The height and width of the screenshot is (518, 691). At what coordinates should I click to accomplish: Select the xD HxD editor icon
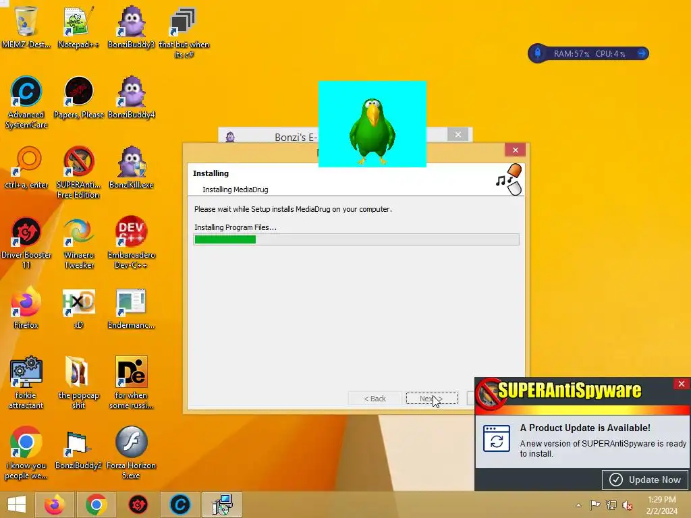[78, 308]
